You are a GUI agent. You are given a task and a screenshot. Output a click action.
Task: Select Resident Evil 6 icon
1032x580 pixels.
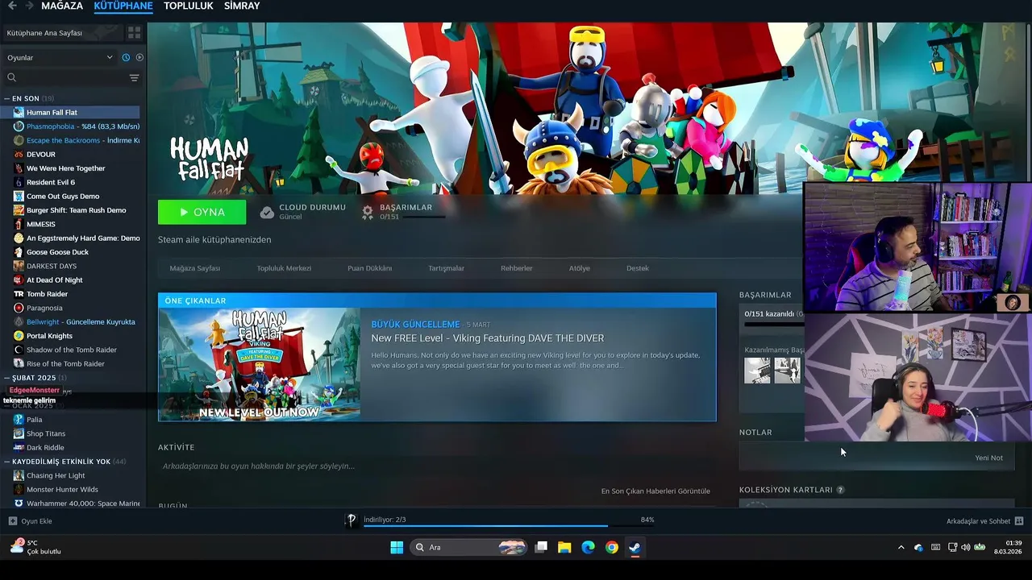(x=19, y=182)
